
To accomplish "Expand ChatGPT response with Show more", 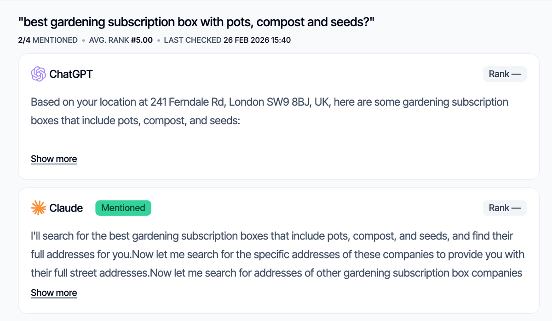I will (x=54, y=159).
